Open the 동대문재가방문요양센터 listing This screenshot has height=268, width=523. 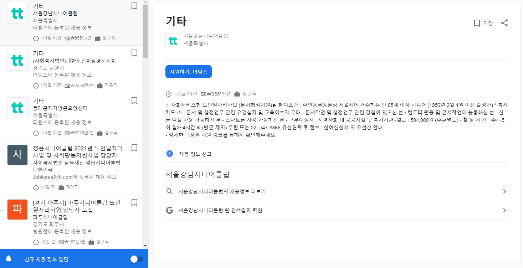(71, 117)
